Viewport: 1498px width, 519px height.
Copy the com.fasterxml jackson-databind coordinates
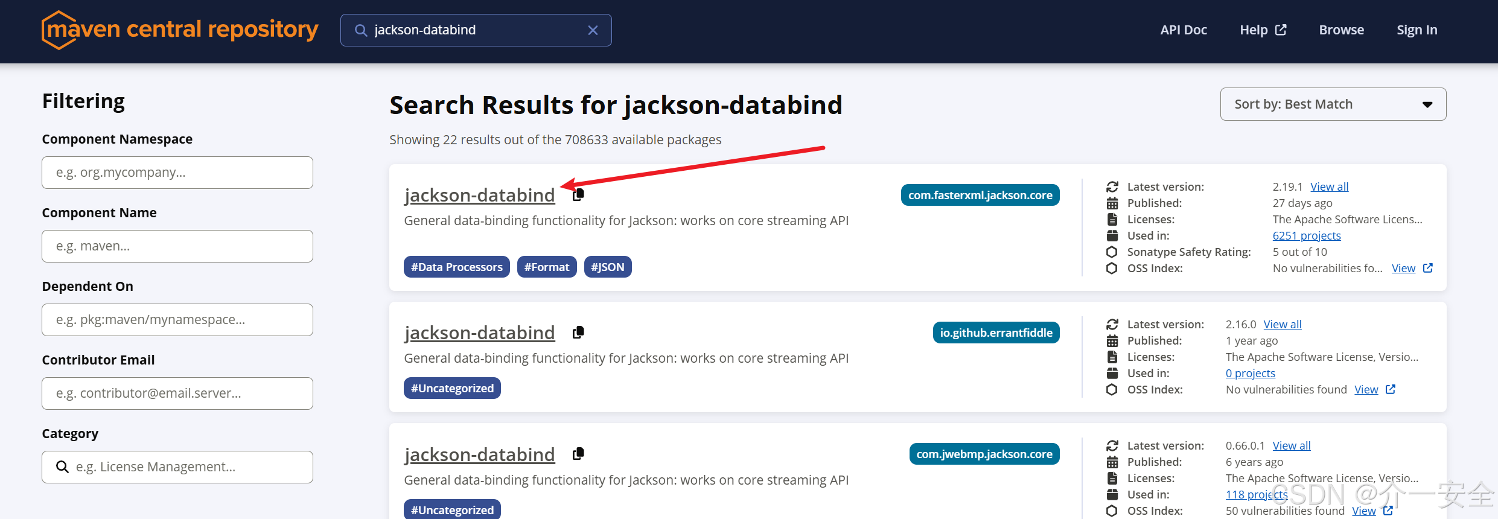pos(578,194)
